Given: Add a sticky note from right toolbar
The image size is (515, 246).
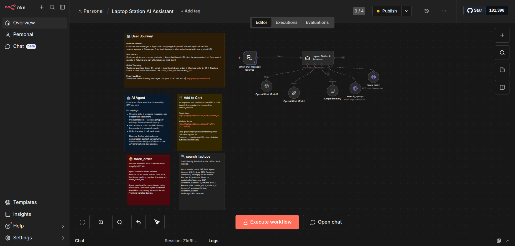Looking at the screenshot, I should pos(502,70).
